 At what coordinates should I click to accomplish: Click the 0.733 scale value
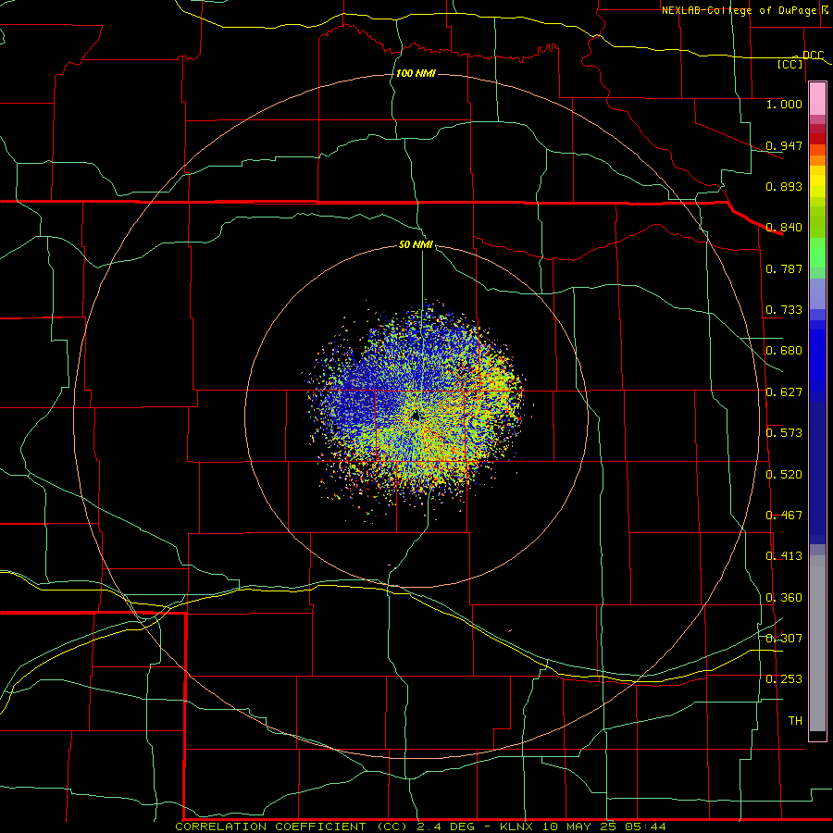point(784,310)
